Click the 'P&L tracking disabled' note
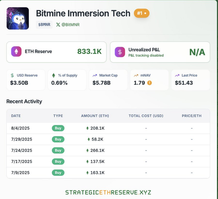This screenshot has width=218, height=199. [146, 55]
